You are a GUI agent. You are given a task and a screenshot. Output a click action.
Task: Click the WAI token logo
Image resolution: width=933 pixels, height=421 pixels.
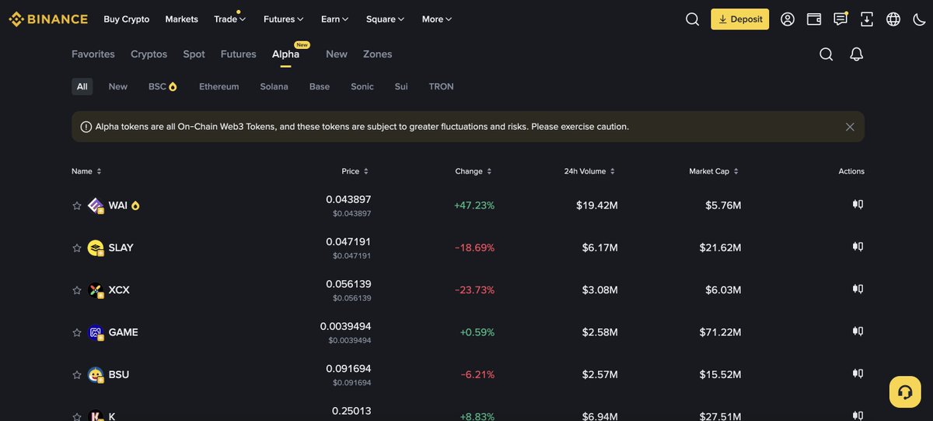96,205
